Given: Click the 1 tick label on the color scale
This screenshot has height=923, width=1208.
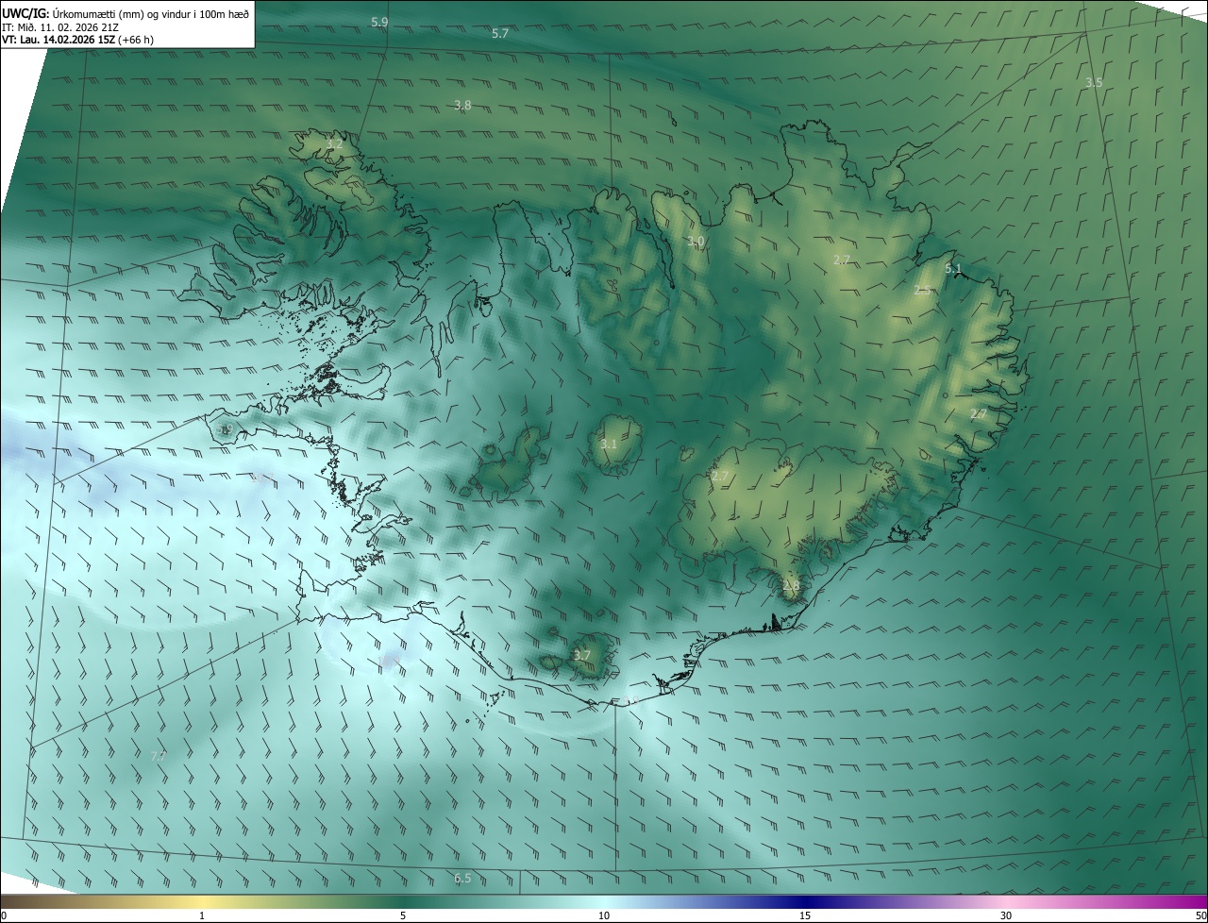Looking at the screenshot, I should coord(202,915).
